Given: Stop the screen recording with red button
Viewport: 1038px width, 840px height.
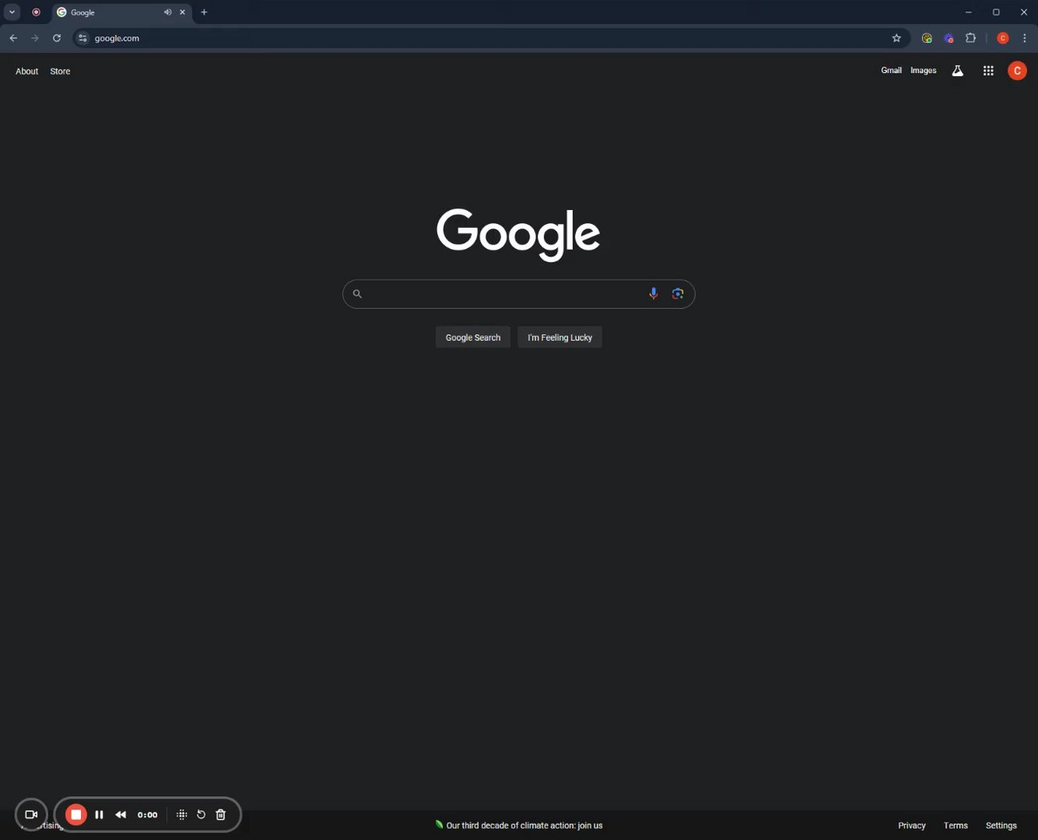Looking at the screenshot, I should tap(76, 815).
